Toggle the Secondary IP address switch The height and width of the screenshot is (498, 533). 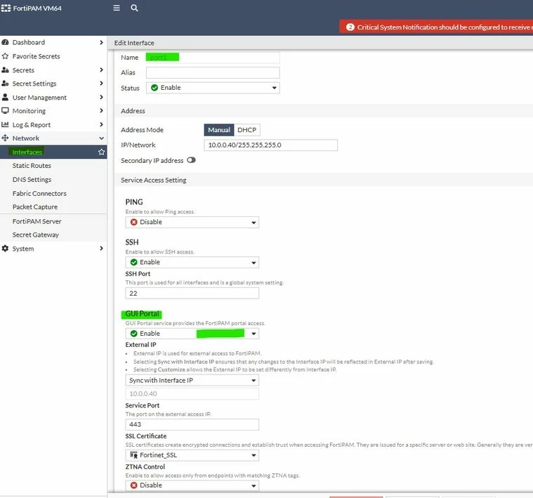[x=192, y=160]
